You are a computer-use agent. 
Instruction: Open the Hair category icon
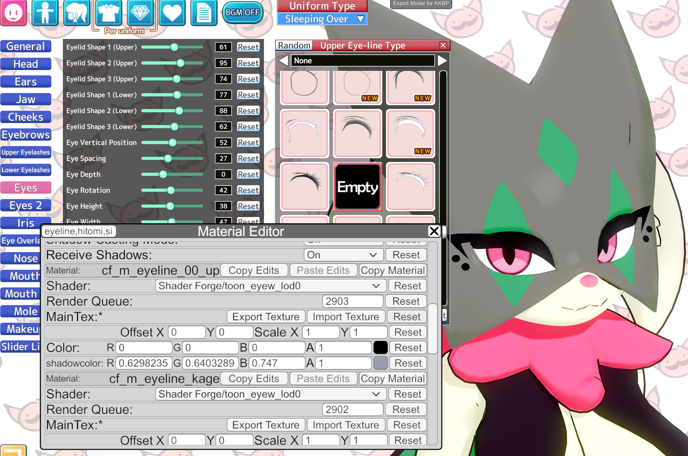[x=77, y=12]
